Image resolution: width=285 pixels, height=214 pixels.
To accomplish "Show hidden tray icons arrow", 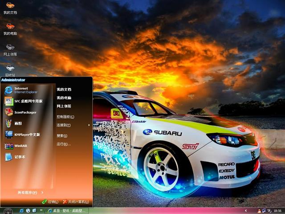I will tap(246, 210).
